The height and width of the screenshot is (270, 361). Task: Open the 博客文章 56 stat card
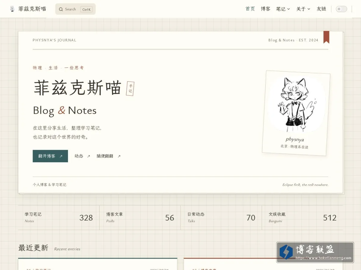pos(140,217)
